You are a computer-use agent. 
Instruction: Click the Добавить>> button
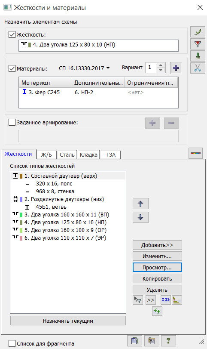click(x=157, y=245)
